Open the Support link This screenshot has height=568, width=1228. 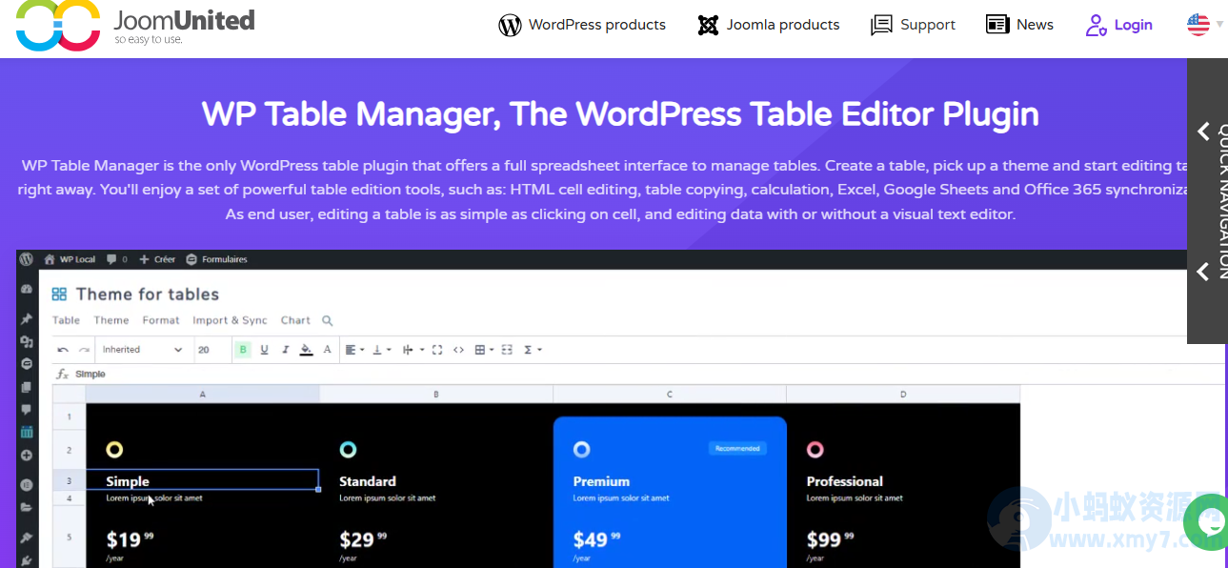913,25
